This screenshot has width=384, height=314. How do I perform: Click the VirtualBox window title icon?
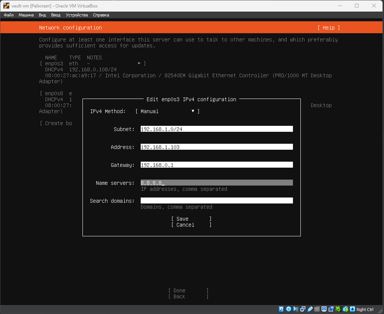click(x=6, y=6)
